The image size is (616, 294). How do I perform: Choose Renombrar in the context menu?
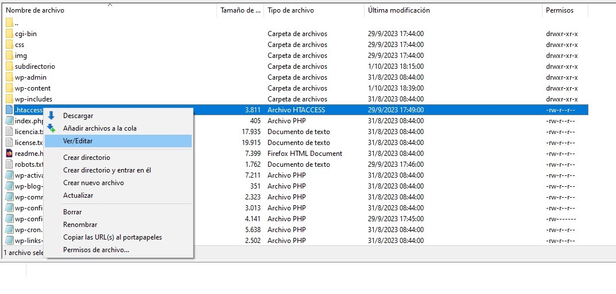coord(80,225)
